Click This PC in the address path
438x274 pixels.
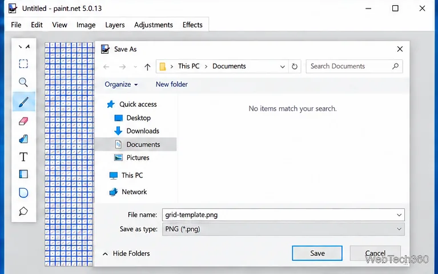click(189, 66)
